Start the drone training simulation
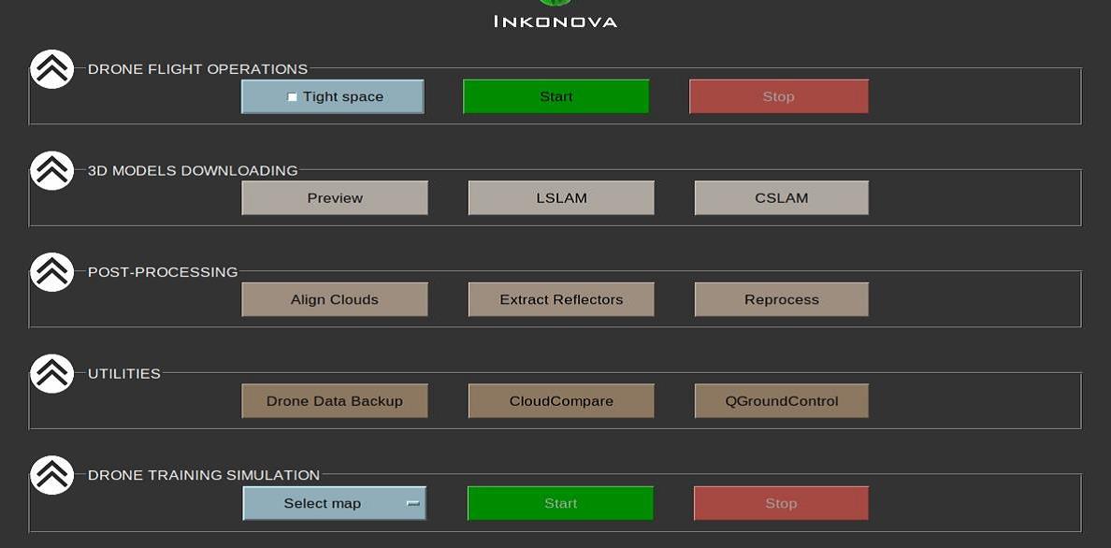Viewport: 1111px width, 548px height. click(x=560, y=503)
